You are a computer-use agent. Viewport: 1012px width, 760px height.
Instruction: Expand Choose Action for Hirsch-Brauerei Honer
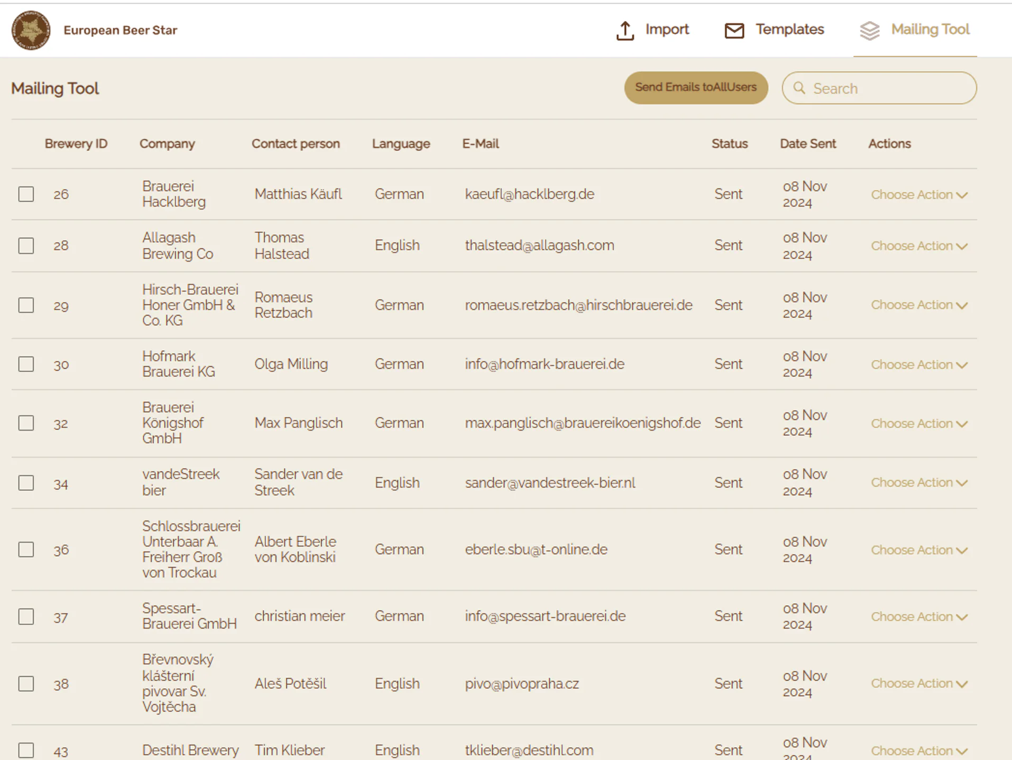(919, 305)
